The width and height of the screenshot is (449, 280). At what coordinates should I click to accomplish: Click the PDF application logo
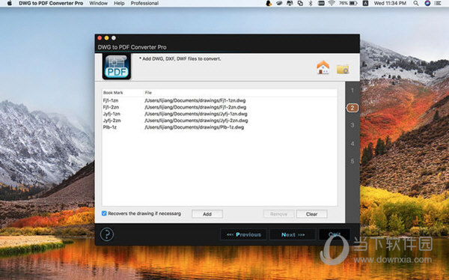pos(117,67)
